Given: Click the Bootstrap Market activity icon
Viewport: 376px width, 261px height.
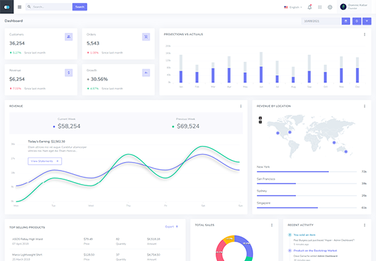Looking at the screenshot, I should 289,251.
